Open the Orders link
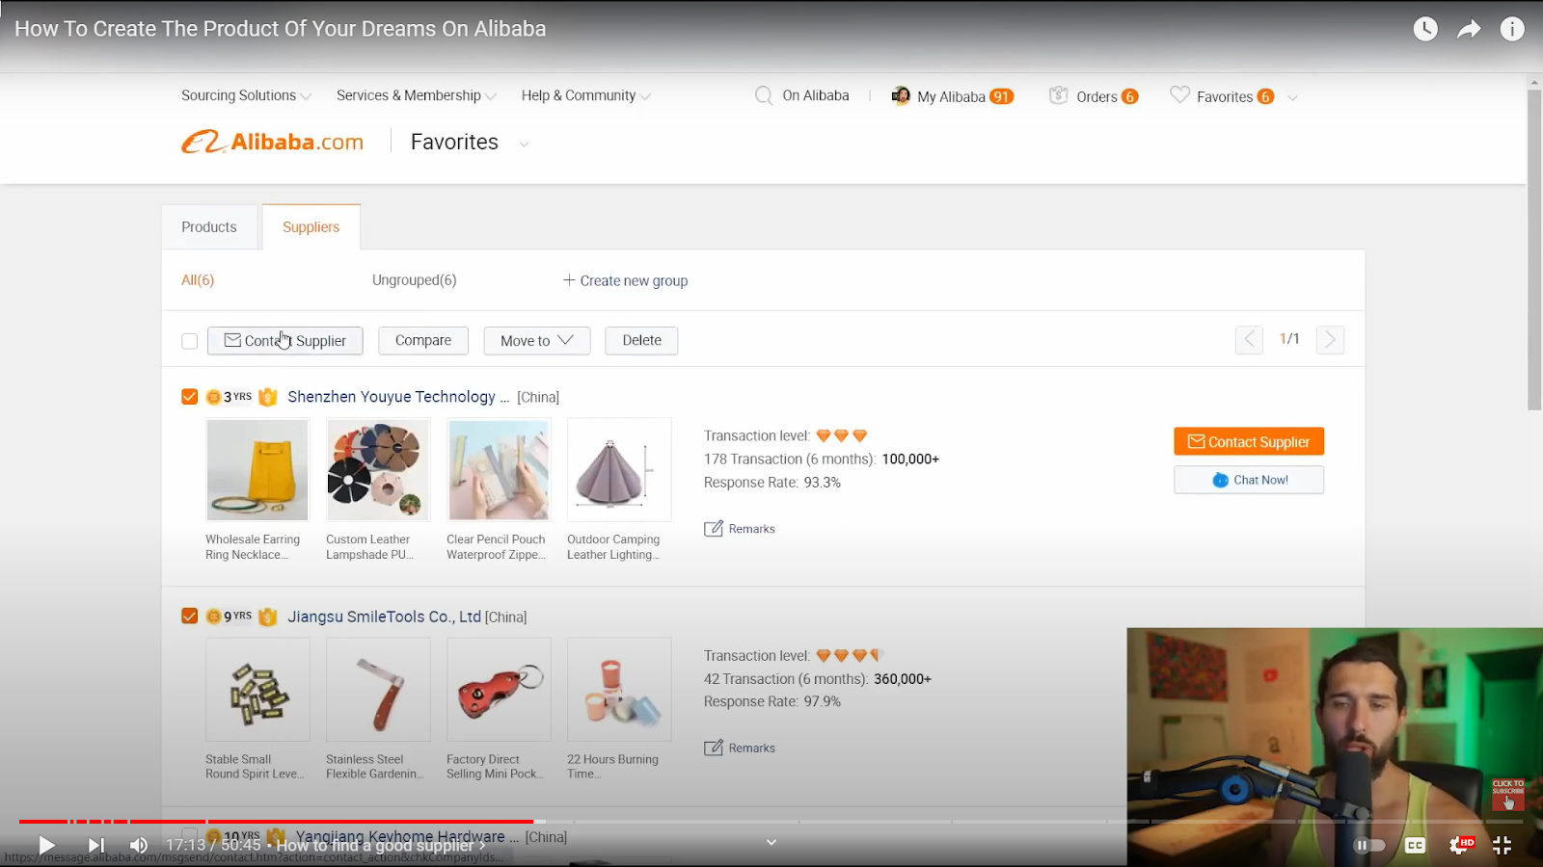Screen dimensions: 1543x867 (1096, 96)
